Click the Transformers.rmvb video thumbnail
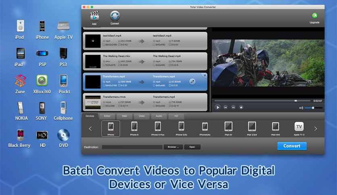Image resolution: width=337 pixels, height=195 pixels. [93, 102]
